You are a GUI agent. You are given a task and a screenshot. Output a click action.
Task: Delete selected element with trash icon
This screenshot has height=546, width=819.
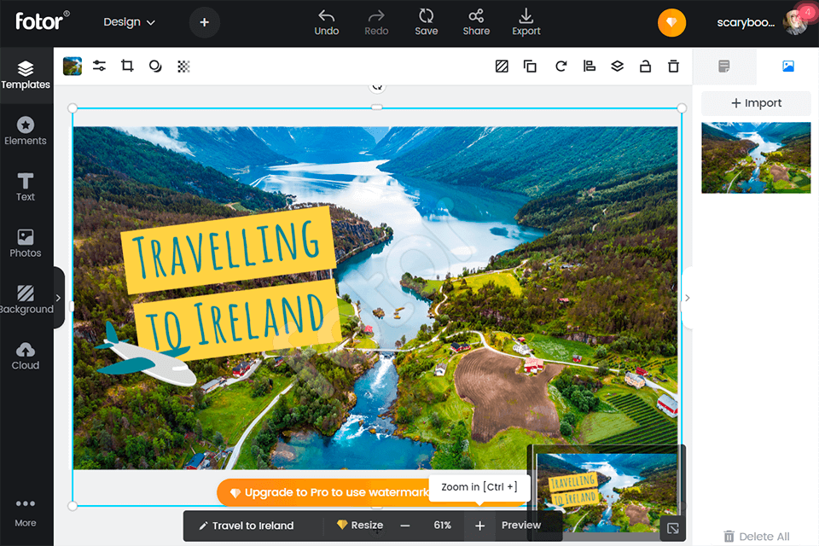673,66
